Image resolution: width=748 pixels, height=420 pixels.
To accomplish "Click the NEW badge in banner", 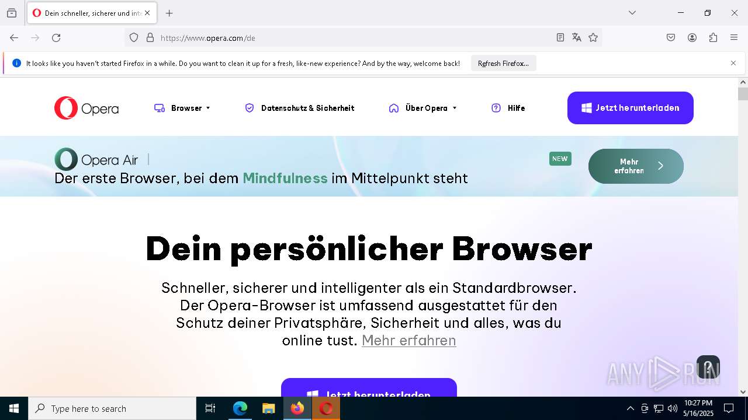I will click(560, 159).
